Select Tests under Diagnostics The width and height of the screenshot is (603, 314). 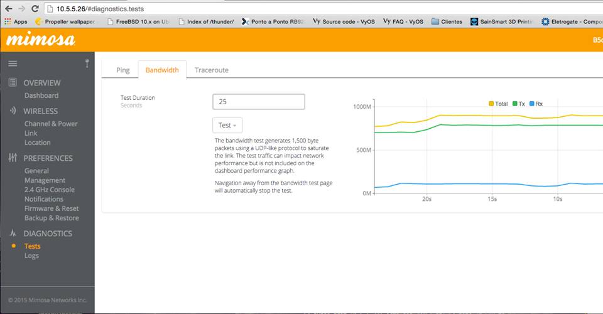(x=32, y=246)
